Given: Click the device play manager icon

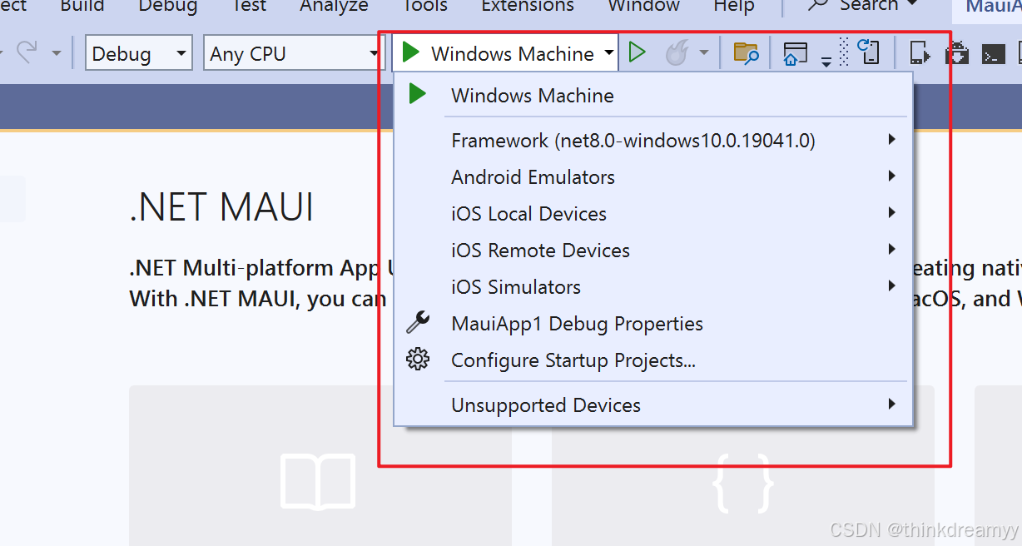Looking at the screenshot, I should point(919,54).
